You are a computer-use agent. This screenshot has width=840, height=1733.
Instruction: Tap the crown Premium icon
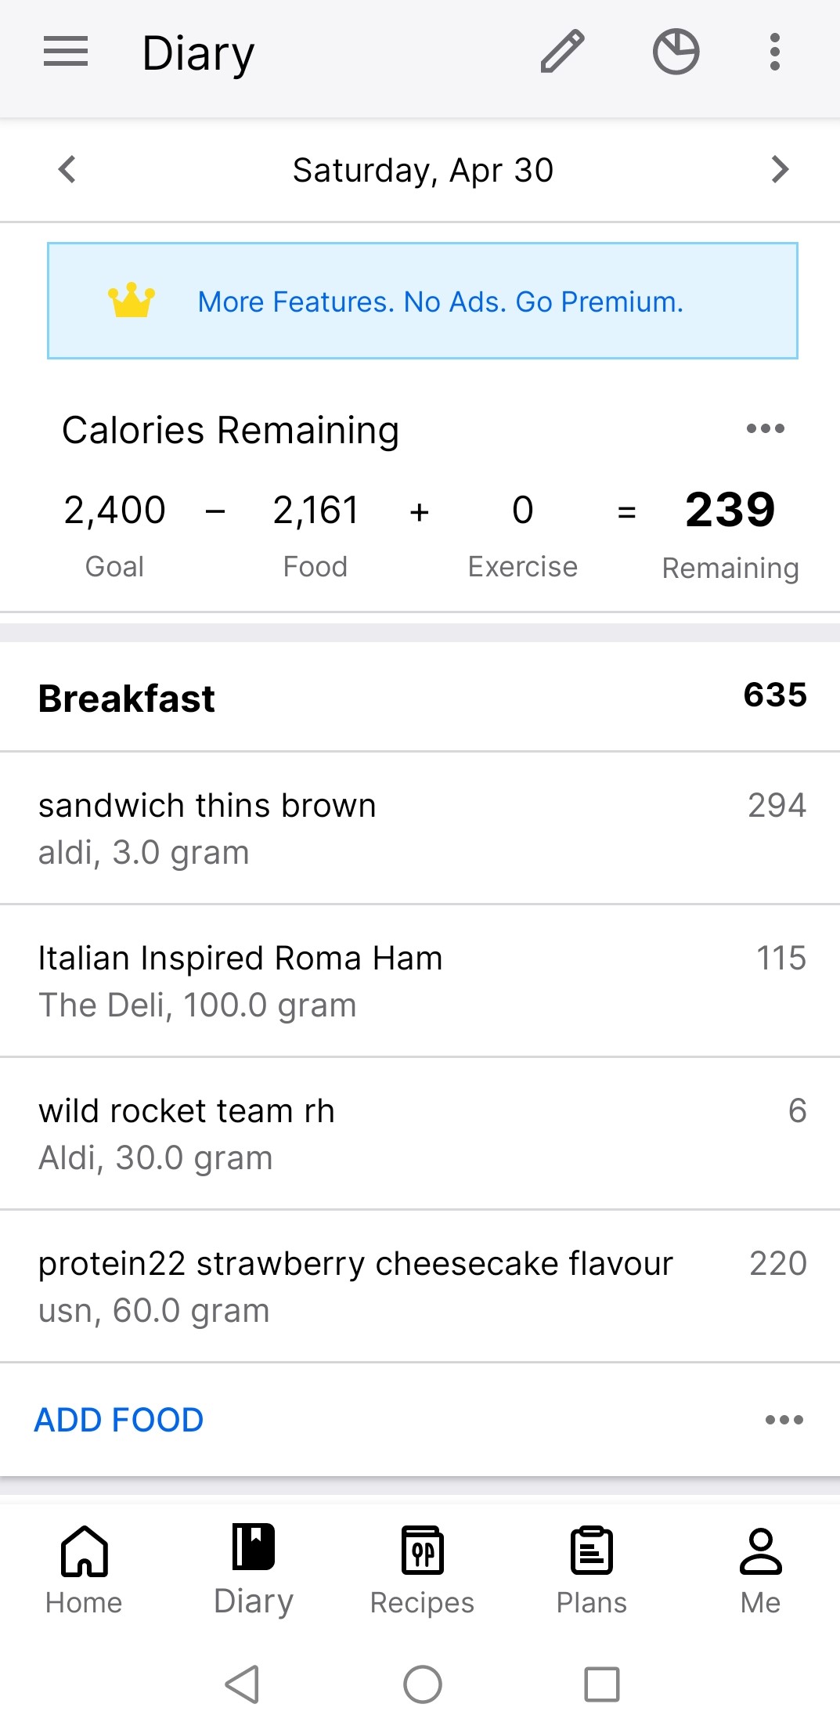click(132, 301)
